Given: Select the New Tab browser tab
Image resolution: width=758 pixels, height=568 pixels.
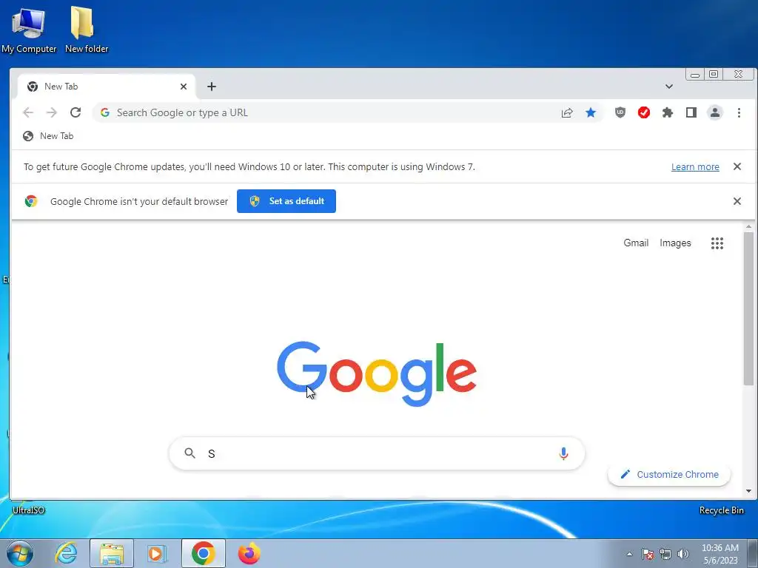Looking at the screenshot, I should [107, 87].
